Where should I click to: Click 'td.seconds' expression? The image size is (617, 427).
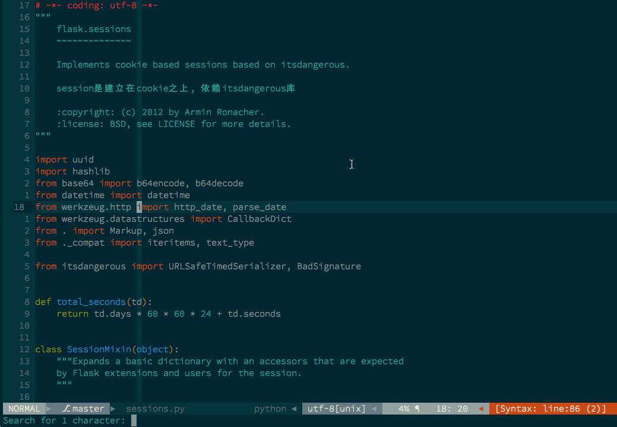point(254,314)
